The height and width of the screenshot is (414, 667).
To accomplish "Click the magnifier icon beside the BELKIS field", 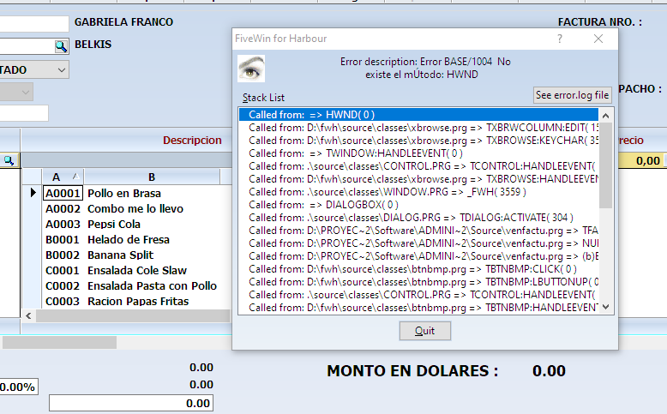I will click(61, 46).
